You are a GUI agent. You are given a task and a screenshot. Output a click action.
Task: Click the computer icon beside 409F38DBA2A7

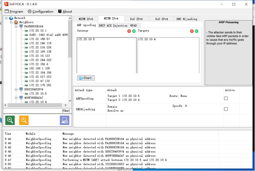[21, 97]
